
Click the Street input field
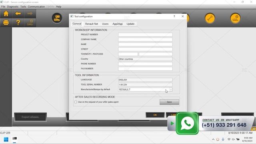click(145, 49)
